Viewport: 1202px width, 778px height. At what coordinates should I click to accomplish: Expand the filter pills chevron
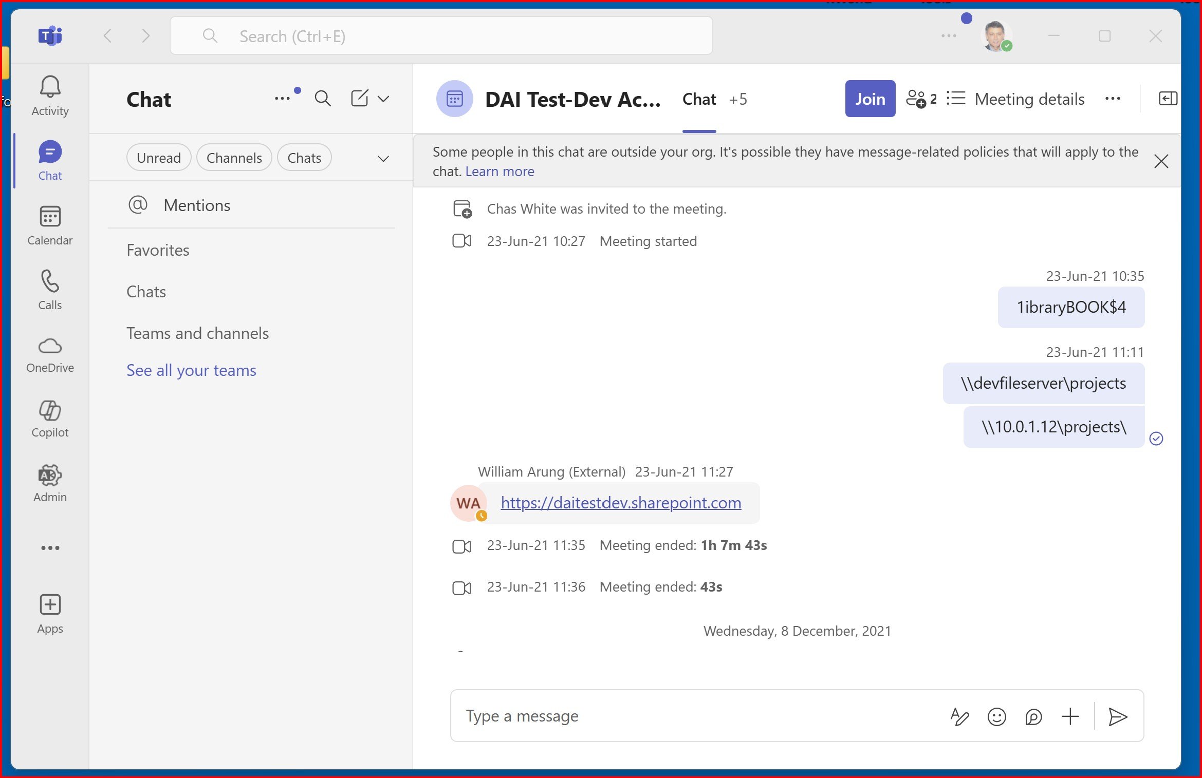click(x=383, y=159)
